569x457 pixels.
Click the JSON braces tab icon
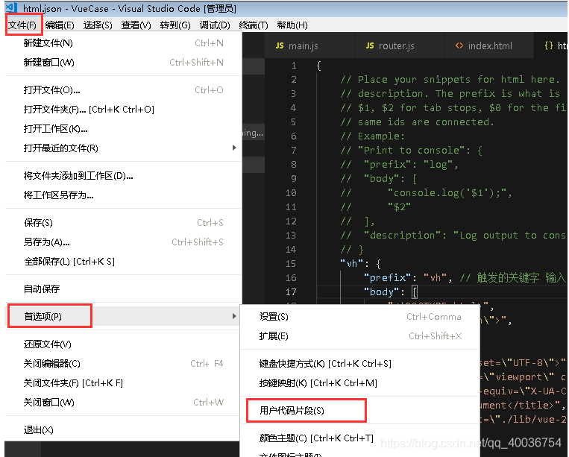coord(549,45)
